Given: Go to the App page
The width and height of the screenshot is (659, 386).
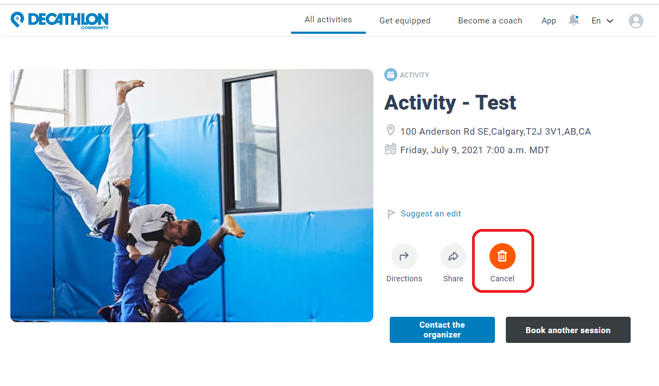Looking at the screenshot, I should (x=548, y=21).
